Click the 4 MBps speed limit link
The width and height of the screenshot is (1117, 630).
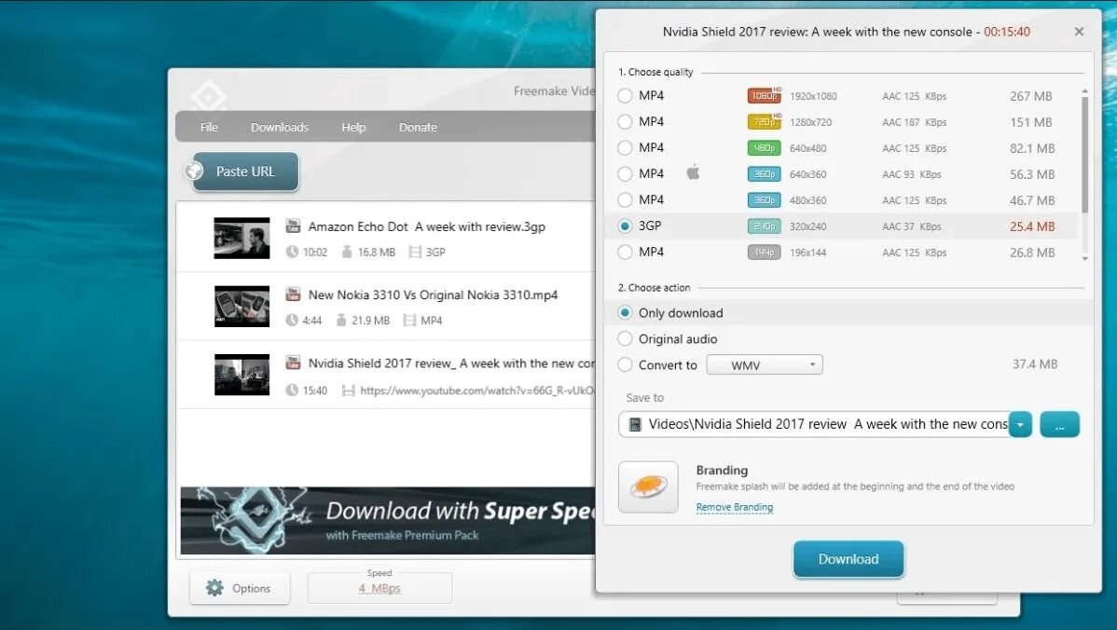[379, 589]
